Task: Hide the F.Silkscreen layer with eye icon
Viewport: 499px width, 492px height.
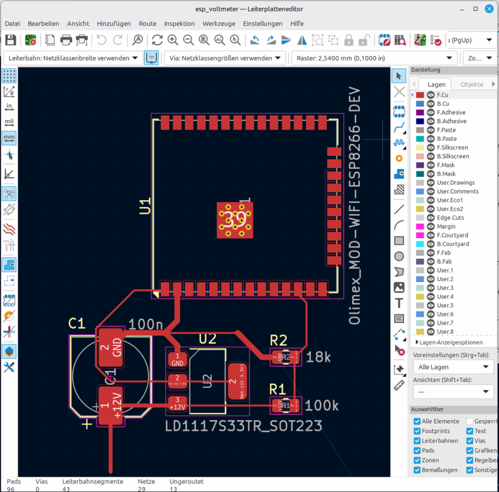Action: click(x=430, y=147)
